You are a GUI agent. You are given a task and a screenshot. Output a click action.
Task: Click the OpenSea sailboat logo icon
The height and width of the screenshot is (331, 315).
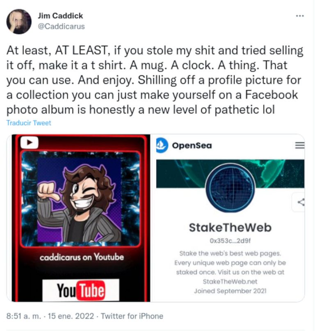(x=162, y=145)
